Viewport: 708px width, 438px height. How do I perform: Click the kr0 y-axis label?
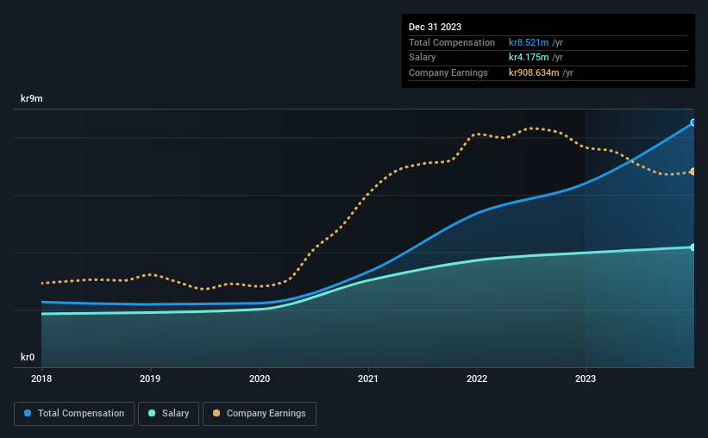tap(28, 357)
